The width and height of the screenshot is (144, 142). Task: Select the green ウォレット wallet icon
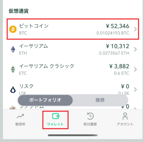pos(56,116)
